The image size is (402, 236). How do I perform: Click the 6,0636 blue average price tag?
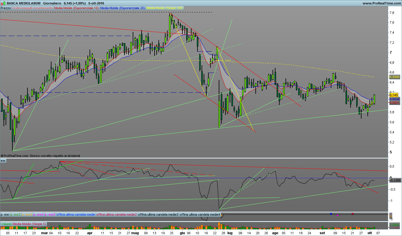point(394,99)
